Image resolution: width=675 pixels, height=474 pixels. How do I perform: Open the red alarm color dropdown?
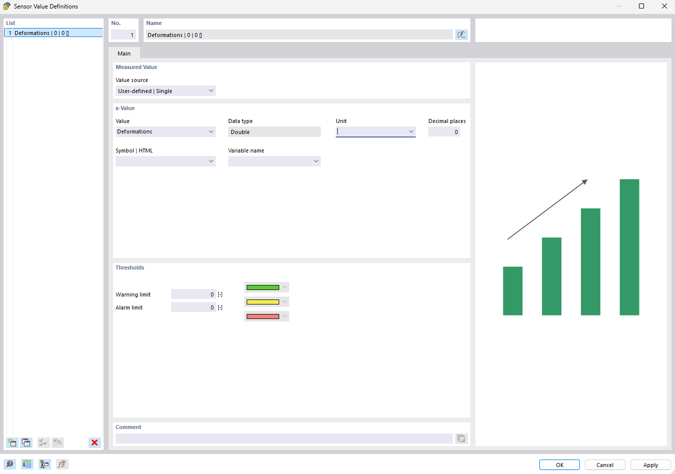(267, 316)
